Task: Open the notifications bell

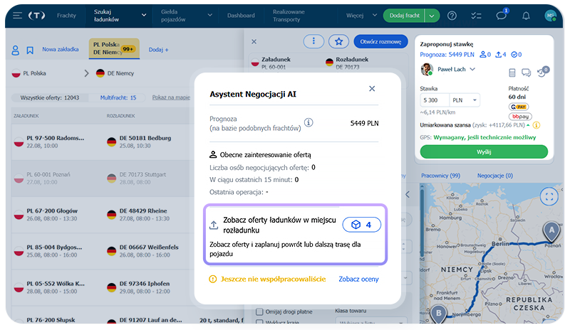Action: pyautogui.click(x=526, y=16)
